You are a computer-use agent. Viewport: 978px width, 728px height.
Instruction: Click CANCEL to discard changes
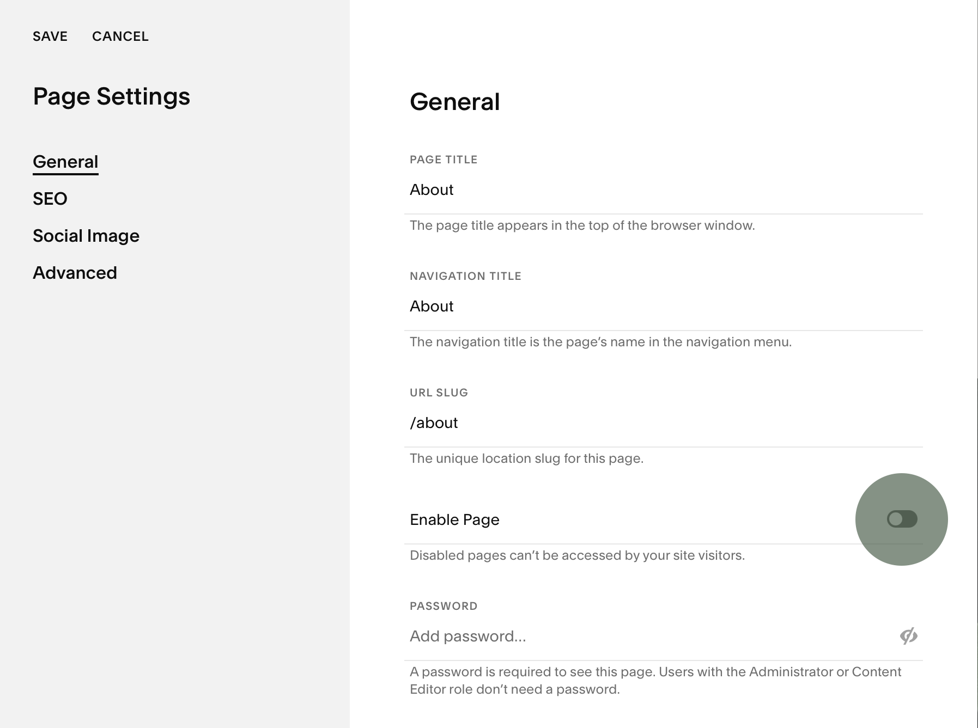(x=120, y=36)
